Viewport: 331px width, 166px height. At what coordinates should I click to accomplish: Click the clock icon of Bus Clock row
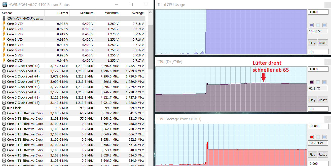pos(4,108)
